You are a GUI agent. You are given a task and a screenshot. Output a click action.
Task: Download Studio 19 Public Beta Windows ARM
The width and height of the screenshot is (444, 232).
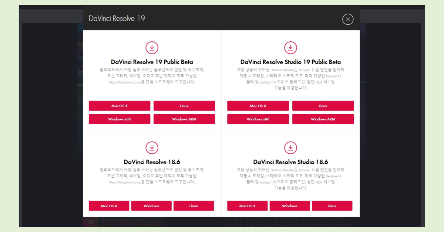click(x=323, y=119)
